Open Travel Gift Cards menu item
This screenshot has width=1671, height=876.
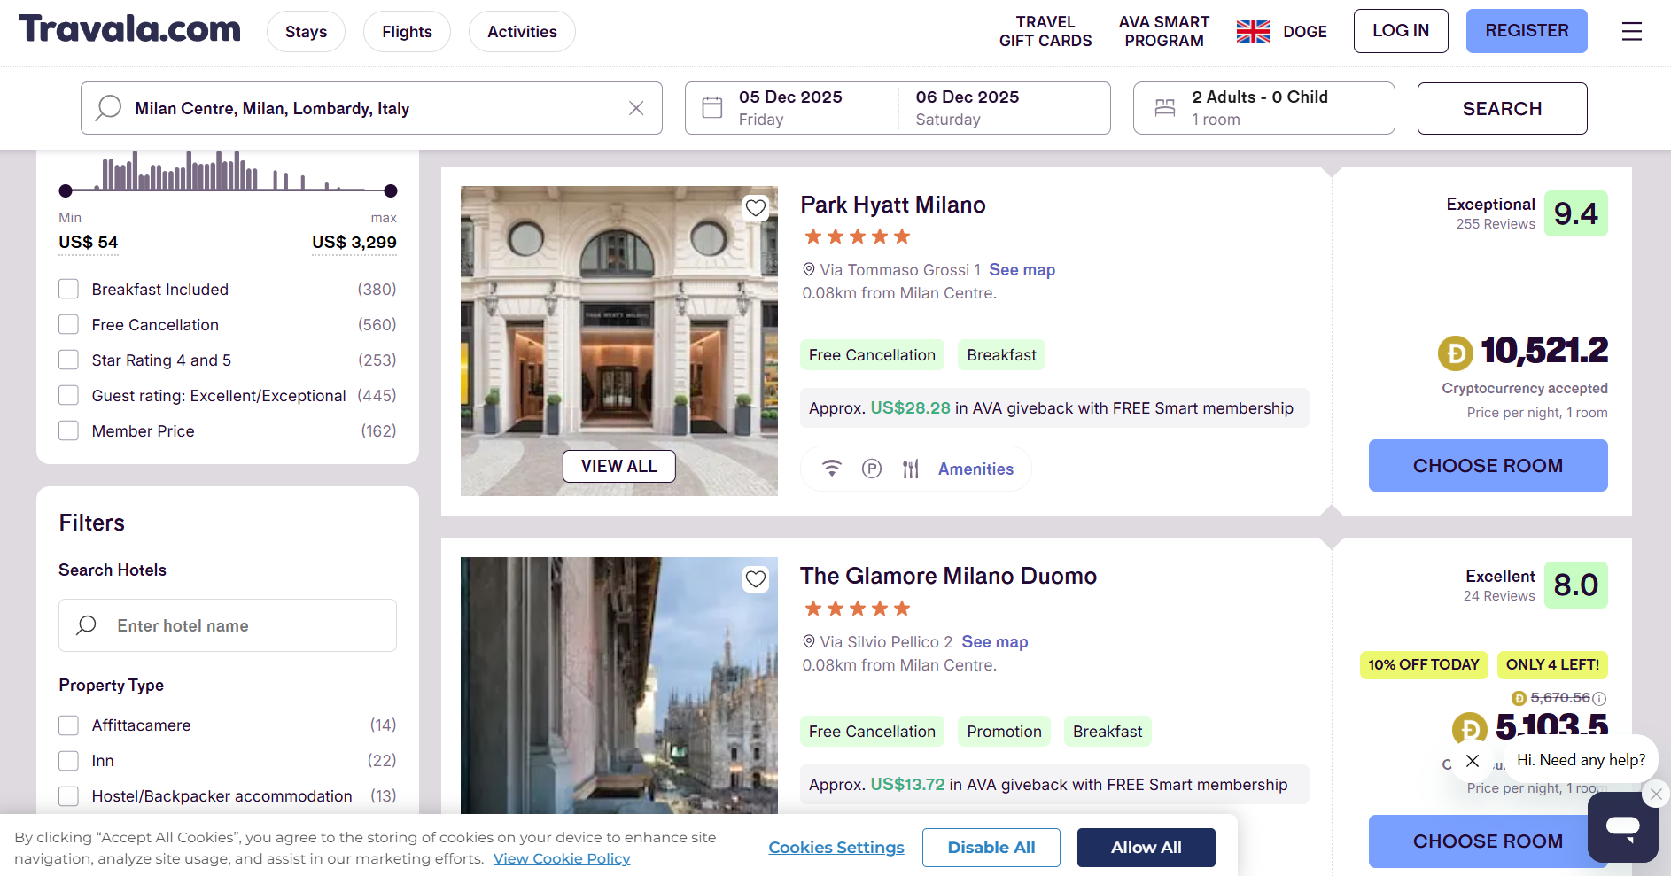[x=1045, y=32]
